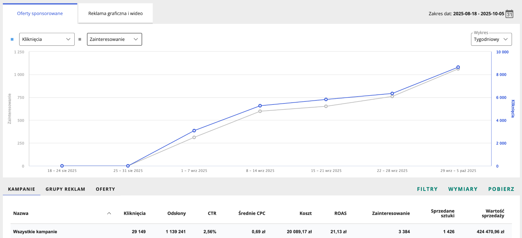
Task: Open the date range calendar icon
Action: (509, 14)
